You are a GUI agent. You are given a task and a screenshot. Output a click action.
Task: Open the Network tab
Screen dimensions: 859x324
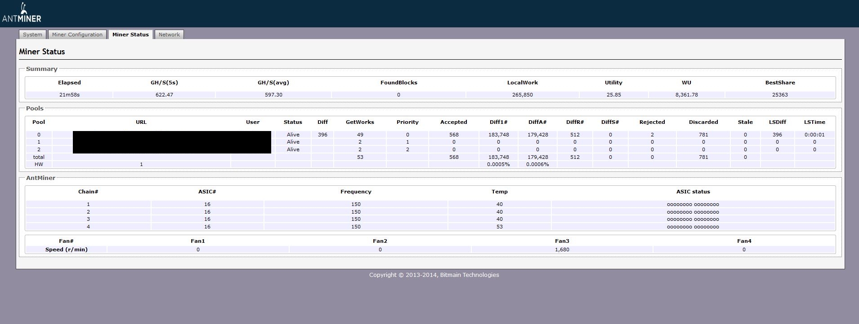169,35
